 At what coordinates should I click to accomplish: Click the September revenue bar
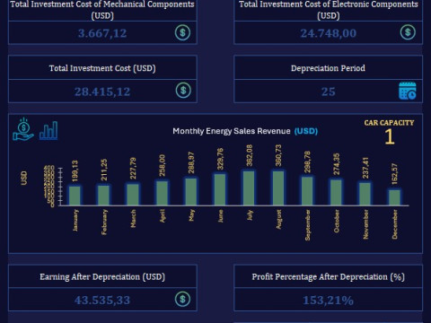point(307,191)
